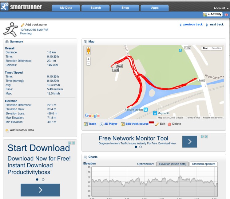Click Add track name link
The width and height of the screenshot is (230, 199).
(36, 25)
